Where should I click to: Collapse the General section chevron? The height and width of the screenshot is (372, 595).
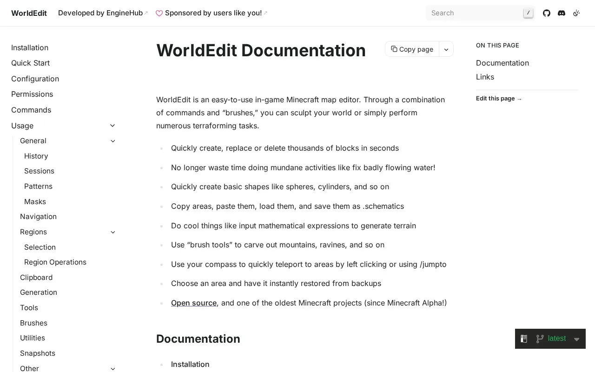pos(112,141)
